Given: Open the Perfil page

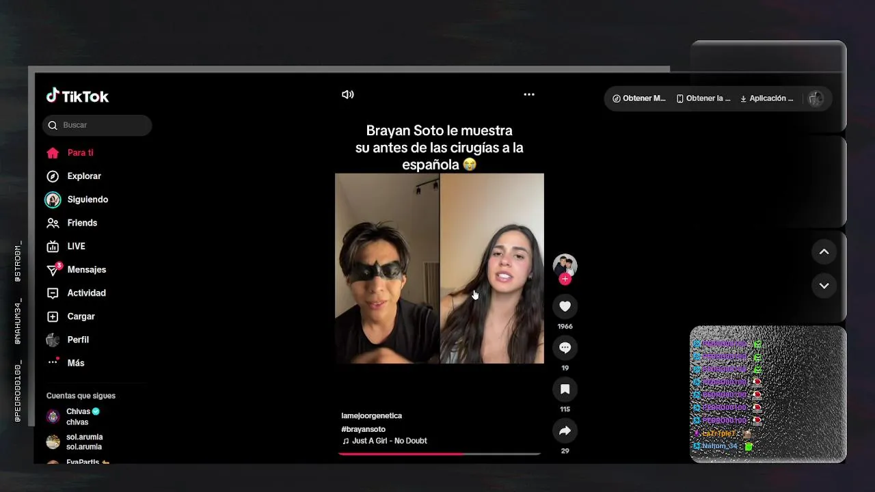Looking at the screenshot, I should pos(78,340).
